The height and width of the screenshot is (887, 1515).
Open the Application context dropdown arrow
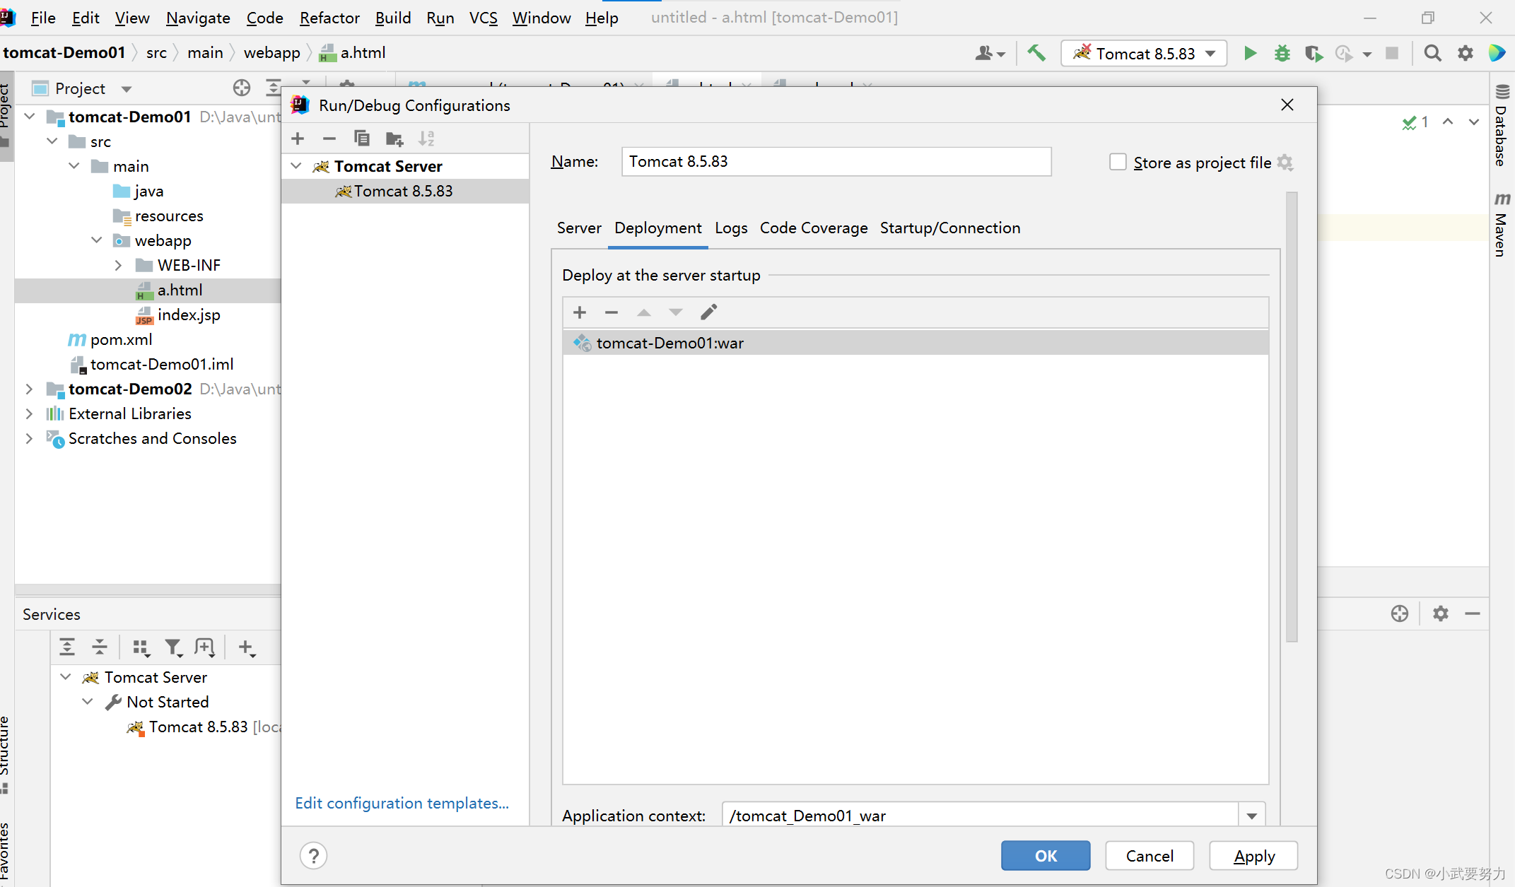pos(1251,816)
